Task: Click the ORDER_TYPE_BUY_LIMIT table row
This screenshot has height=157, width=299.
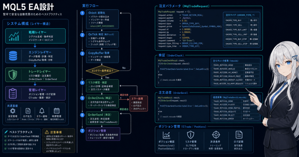Action: click(241, 30)
